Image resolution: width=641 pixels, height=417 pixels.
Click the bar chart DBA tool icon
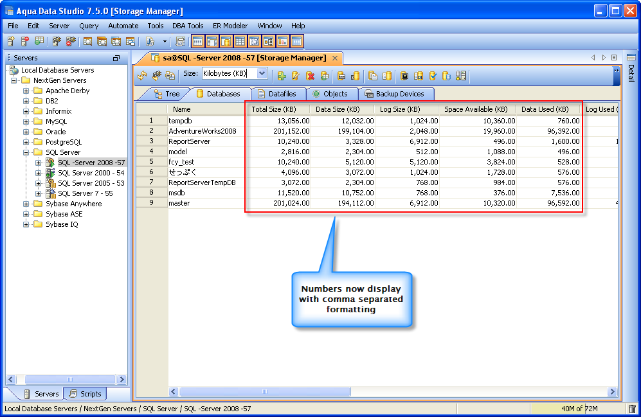[x=282, y=41]
